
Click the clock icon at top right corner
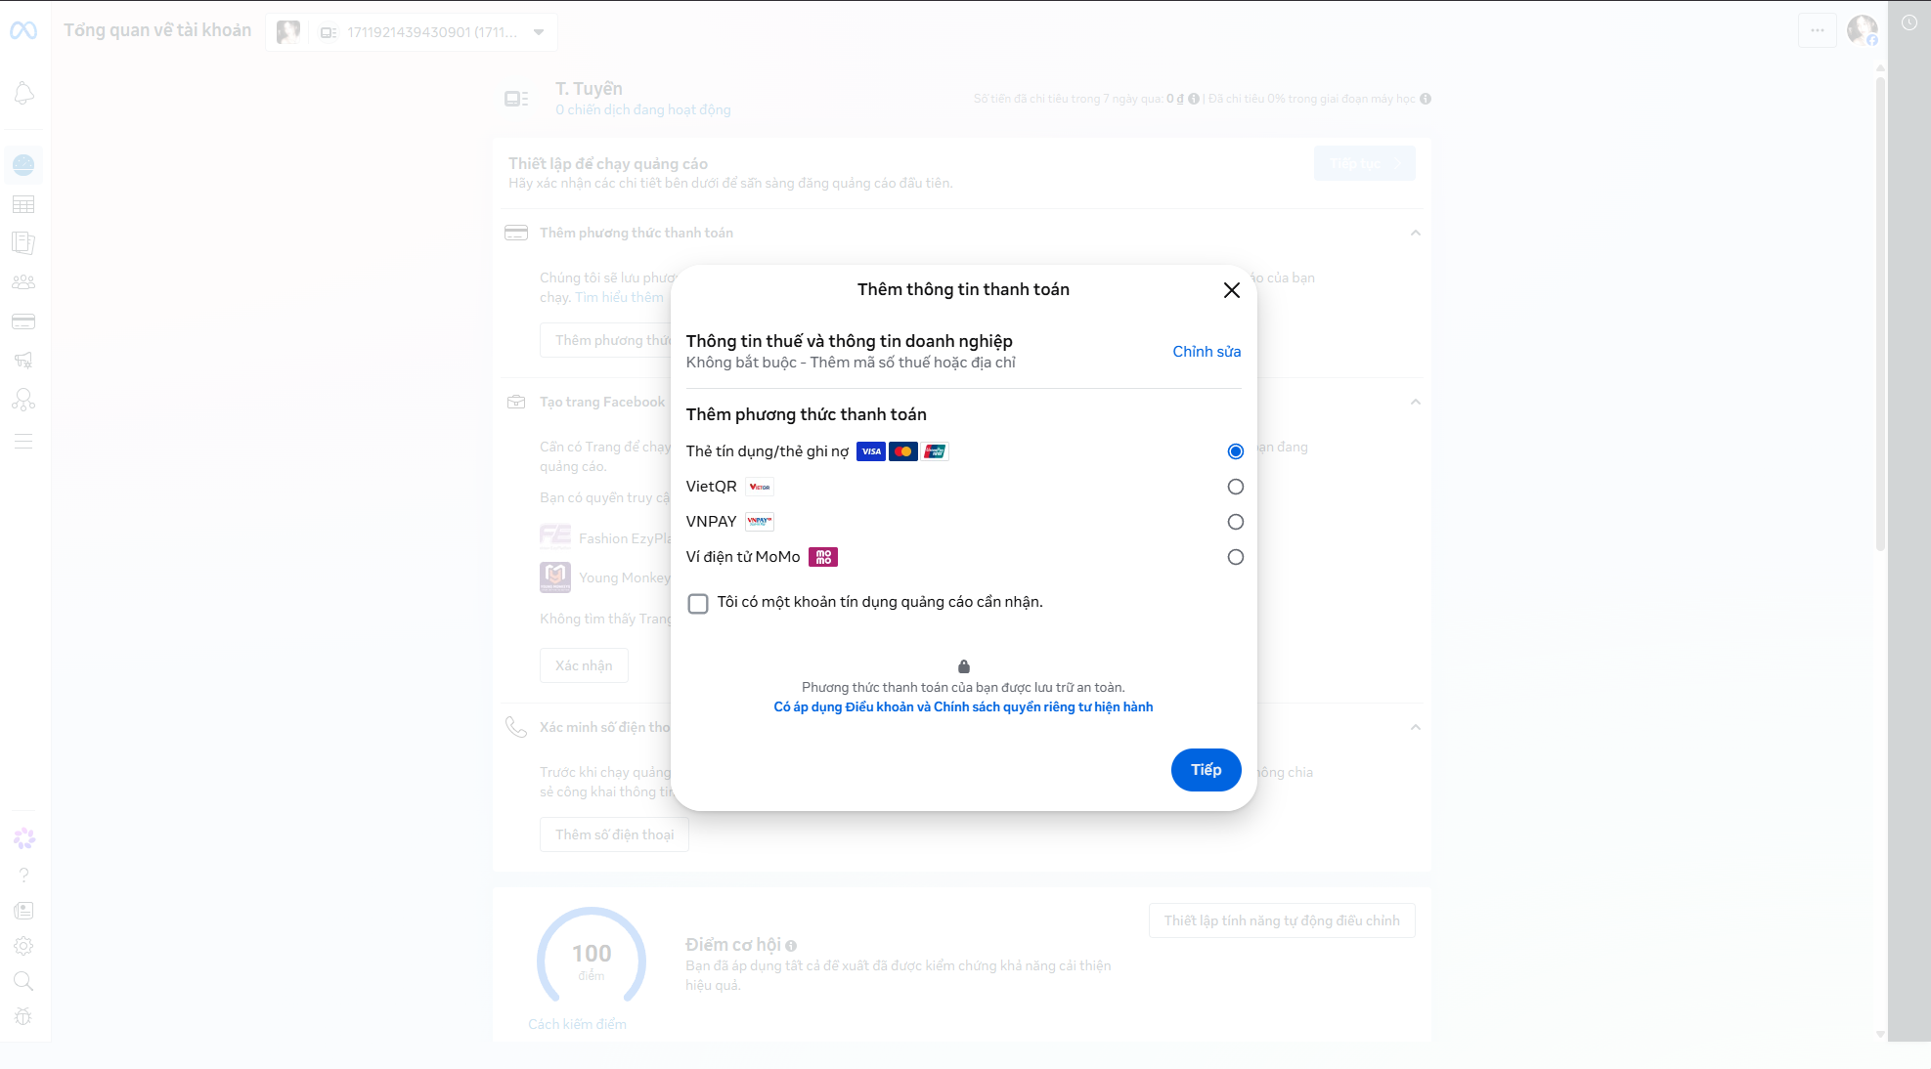[1909, 22]
